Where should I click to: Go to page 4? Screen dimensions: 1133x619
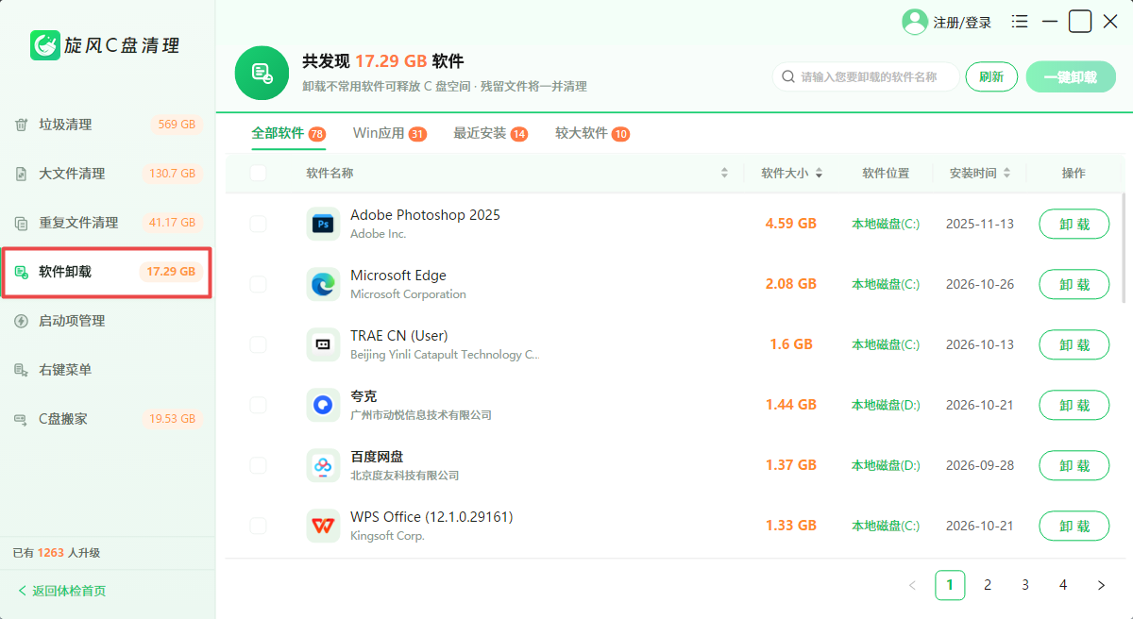(1063, 585)
